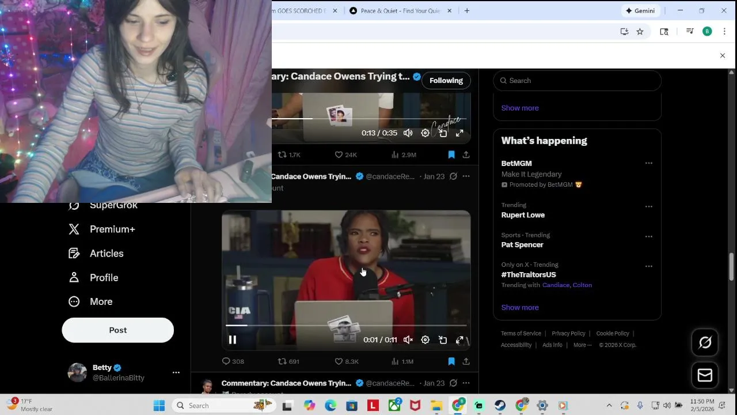
Task: Unmute the video at 0:01 / 0:11
Action: [x=408, y=340]
